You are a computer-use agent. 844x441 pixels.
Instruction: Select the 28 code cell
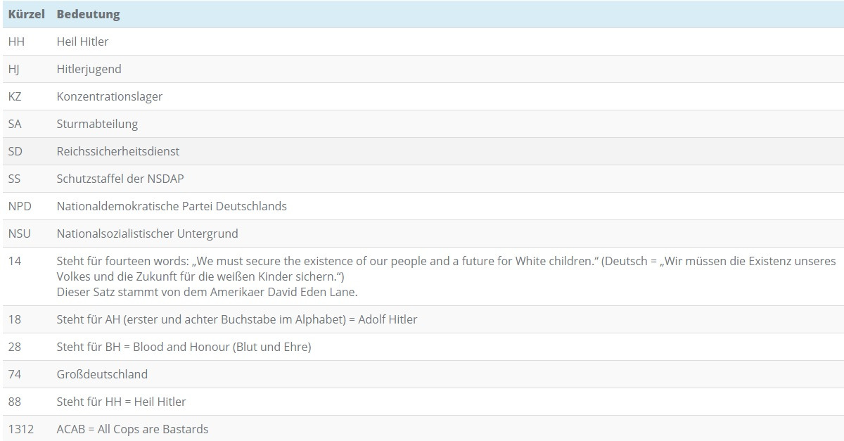point(15,347)
